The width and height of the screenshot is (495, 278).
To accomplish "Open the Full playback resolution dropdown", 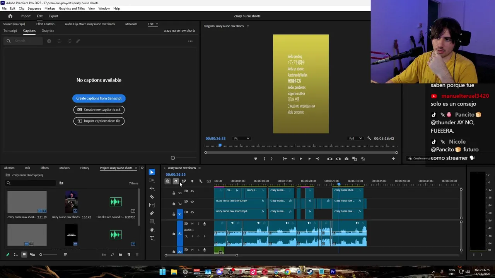I will 355,139.
